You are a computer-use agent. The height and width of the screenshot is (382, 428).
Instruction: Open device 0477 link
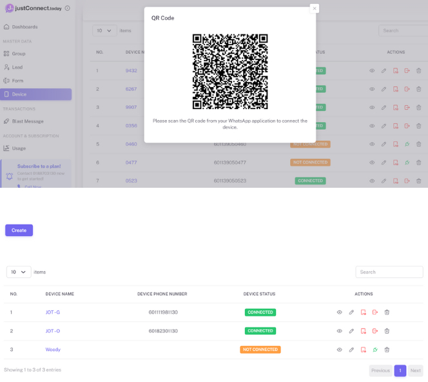click(x=131, y=163)
